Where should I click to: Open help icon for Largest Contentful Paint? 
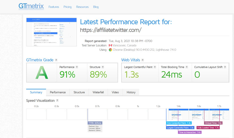click(155, 67)
